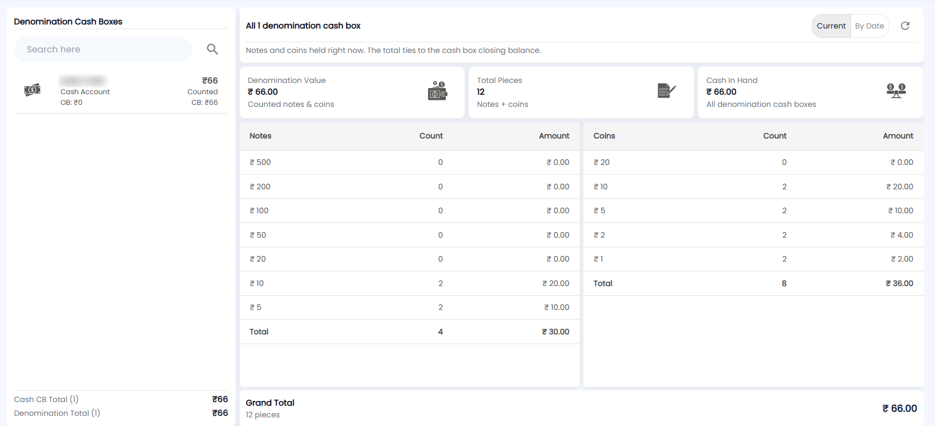This screenshot has height=426, width=935.
Task: Click the Cash CB Total (1) label
Action: pyautogui.click(x=46, y=400)
